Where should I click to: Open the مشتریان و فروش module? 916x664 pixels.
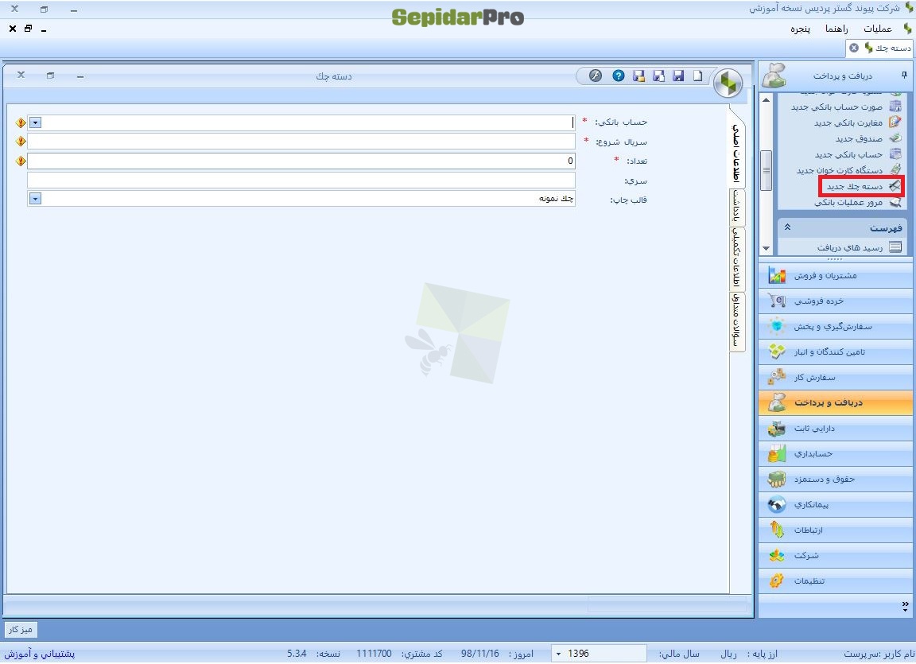[x=836, y=275]
